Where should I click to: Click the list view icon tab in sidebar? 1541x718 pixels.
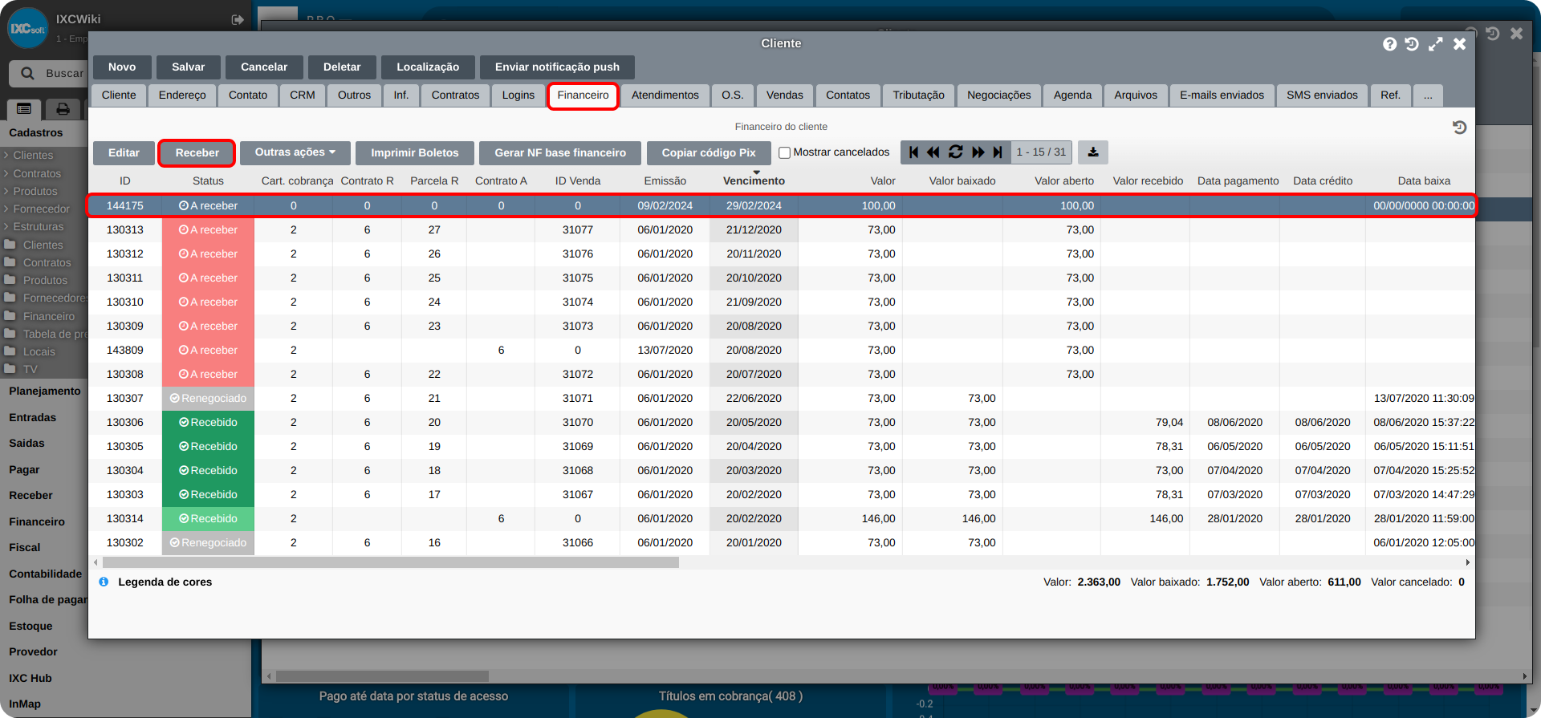point(24,109)
